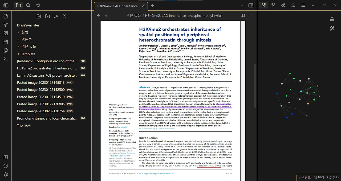Click the Stadhouders et al., 2019 citation
The height and width of the screenshot is (181, 341).
tap(208, 166)
